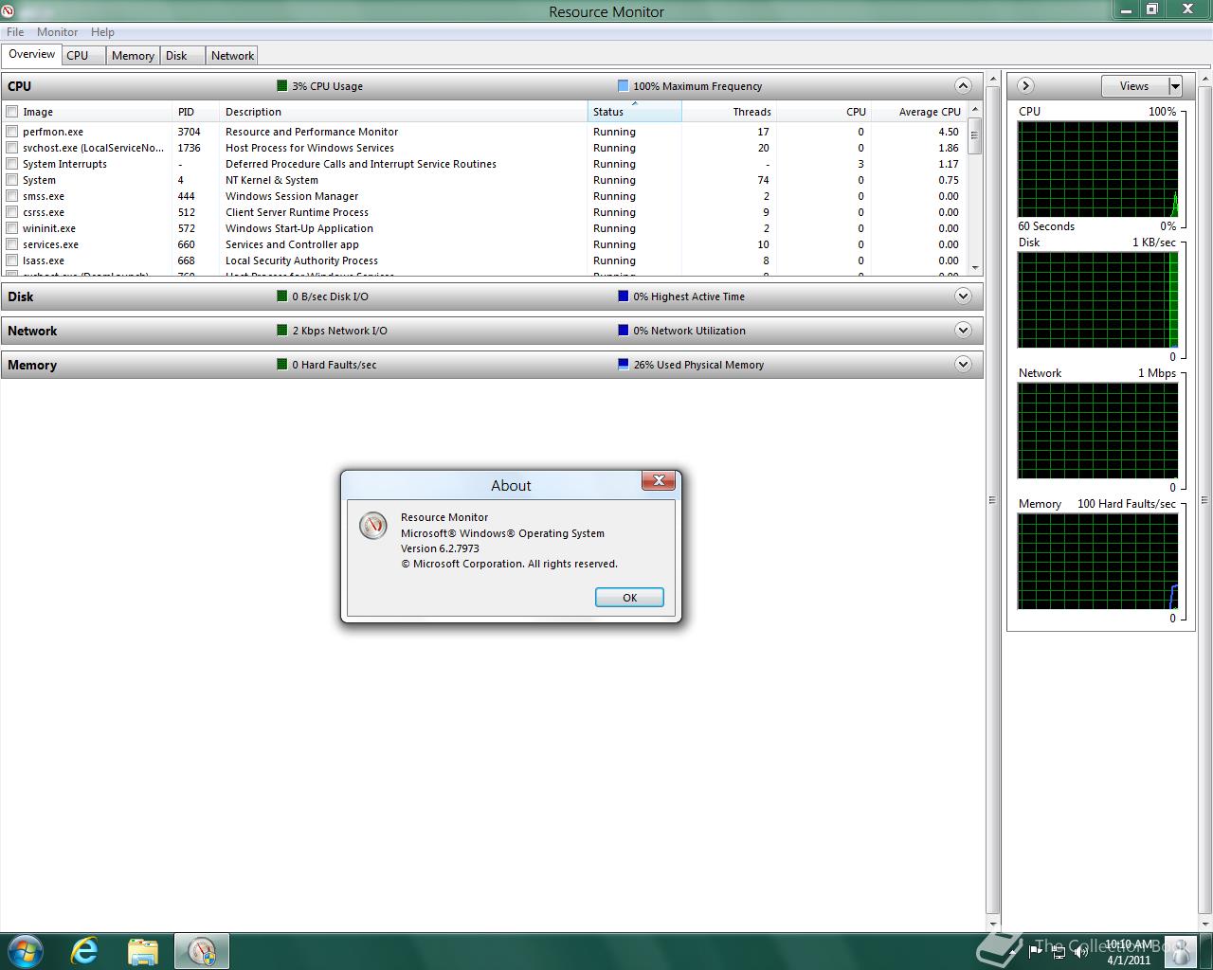Check the services.exe process checkbox
The width and height of the screenshot is (1213, 970).
coord(12,244)
